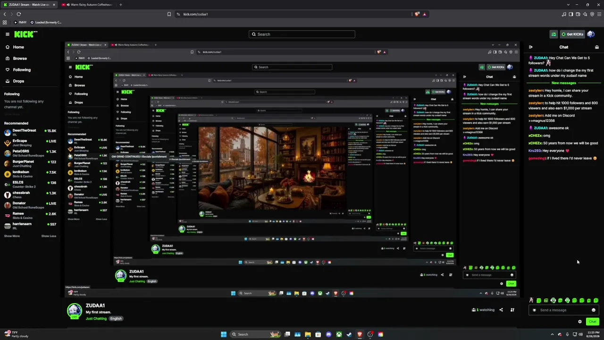Open the EvScape recommended channel

pyautogui.click(x=30, y=143)
